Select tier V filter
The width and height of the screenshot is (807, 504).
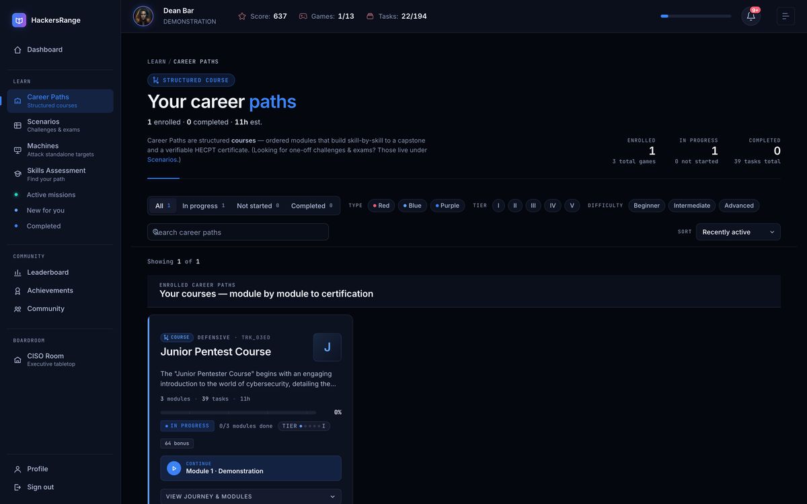pos(572,206)
